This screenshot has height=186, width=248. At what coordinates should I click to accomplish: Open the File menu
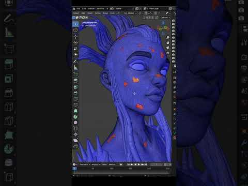pos(78,9)
